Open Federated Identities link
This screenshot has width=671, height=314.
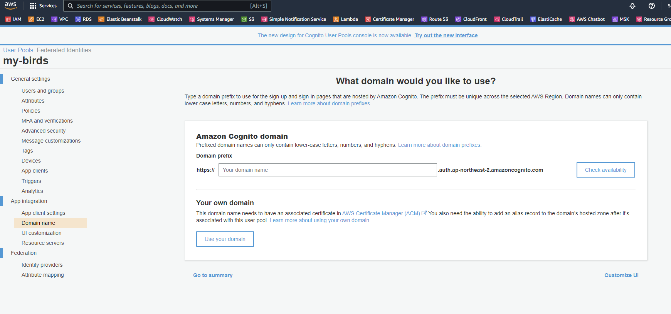pyautogui.click(x=64, y=50)
